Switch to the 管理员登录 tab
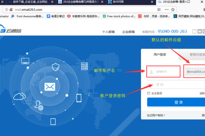 click(x=196, y=54)
